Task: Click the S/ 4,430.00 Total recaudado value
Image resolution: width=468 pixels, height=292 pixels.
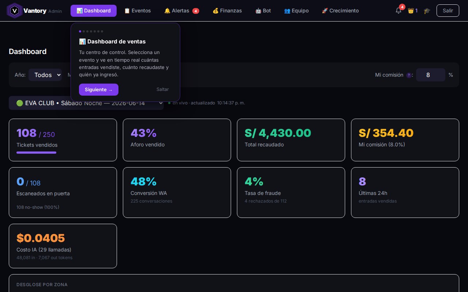Action: pyautogui.click(x=278, y=133)
